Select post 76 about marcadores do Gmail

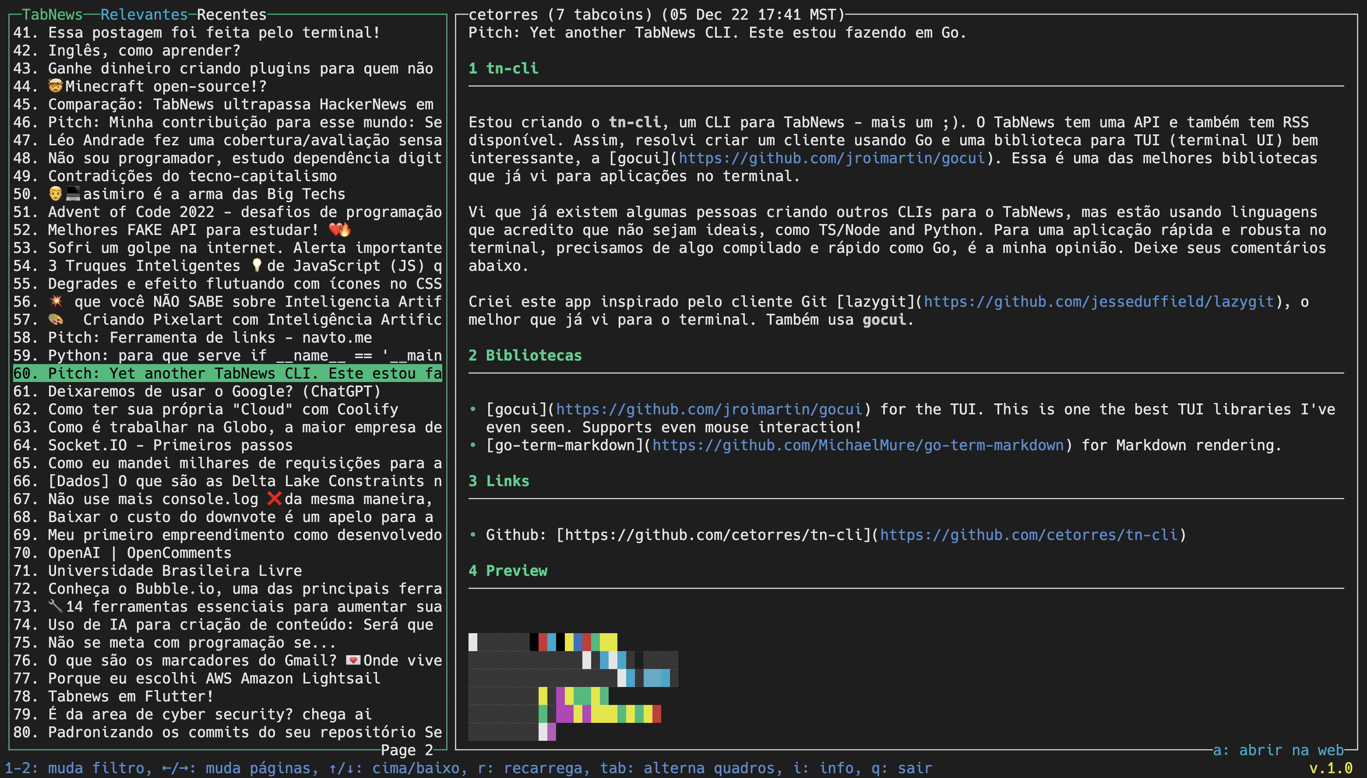227,660
